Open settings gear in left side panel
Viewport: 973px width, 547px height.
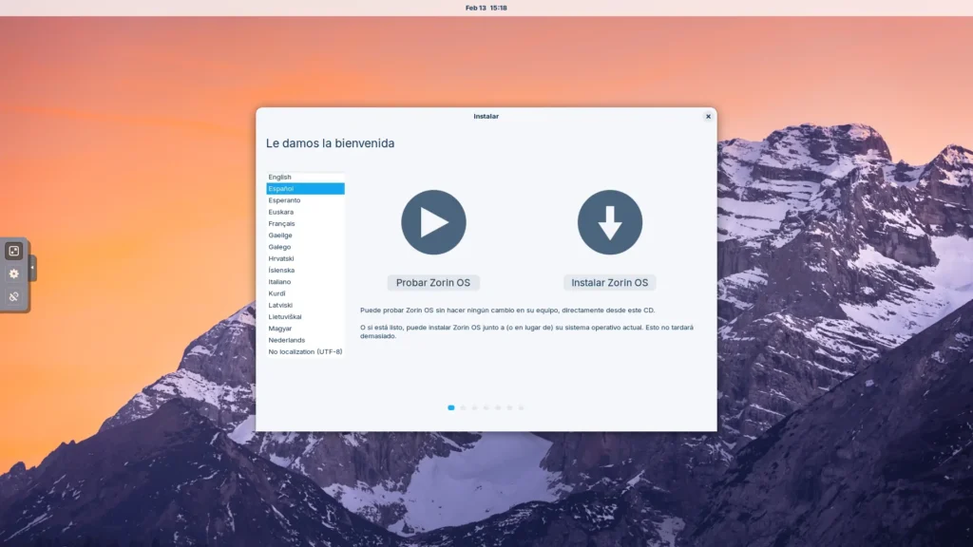[14, 273]
